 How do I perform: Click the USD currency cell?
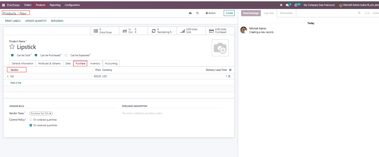pyautogui.click(x=104, y=76)
